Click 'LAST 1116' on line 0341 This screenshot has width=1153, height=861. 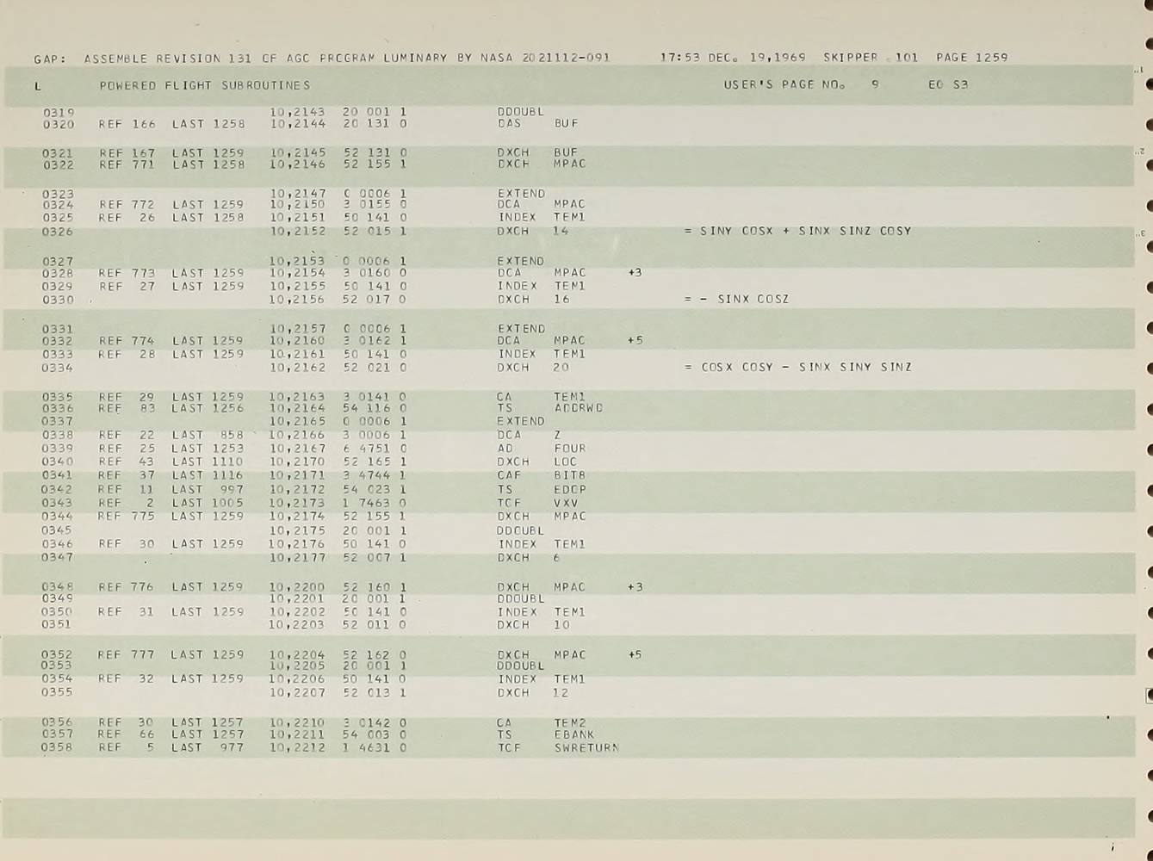(208, 475)
